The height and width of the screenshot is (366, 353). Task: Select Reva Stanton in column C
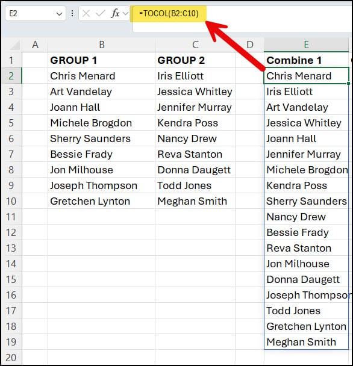pos(195,154)
